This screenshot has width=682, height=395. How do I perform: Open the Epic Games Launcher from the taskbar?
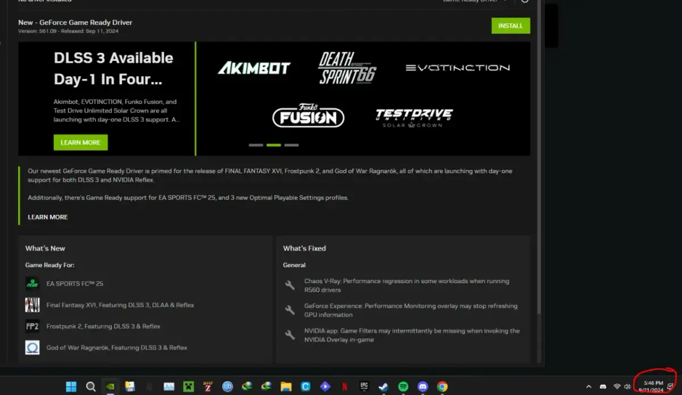[x=364, y=386]
